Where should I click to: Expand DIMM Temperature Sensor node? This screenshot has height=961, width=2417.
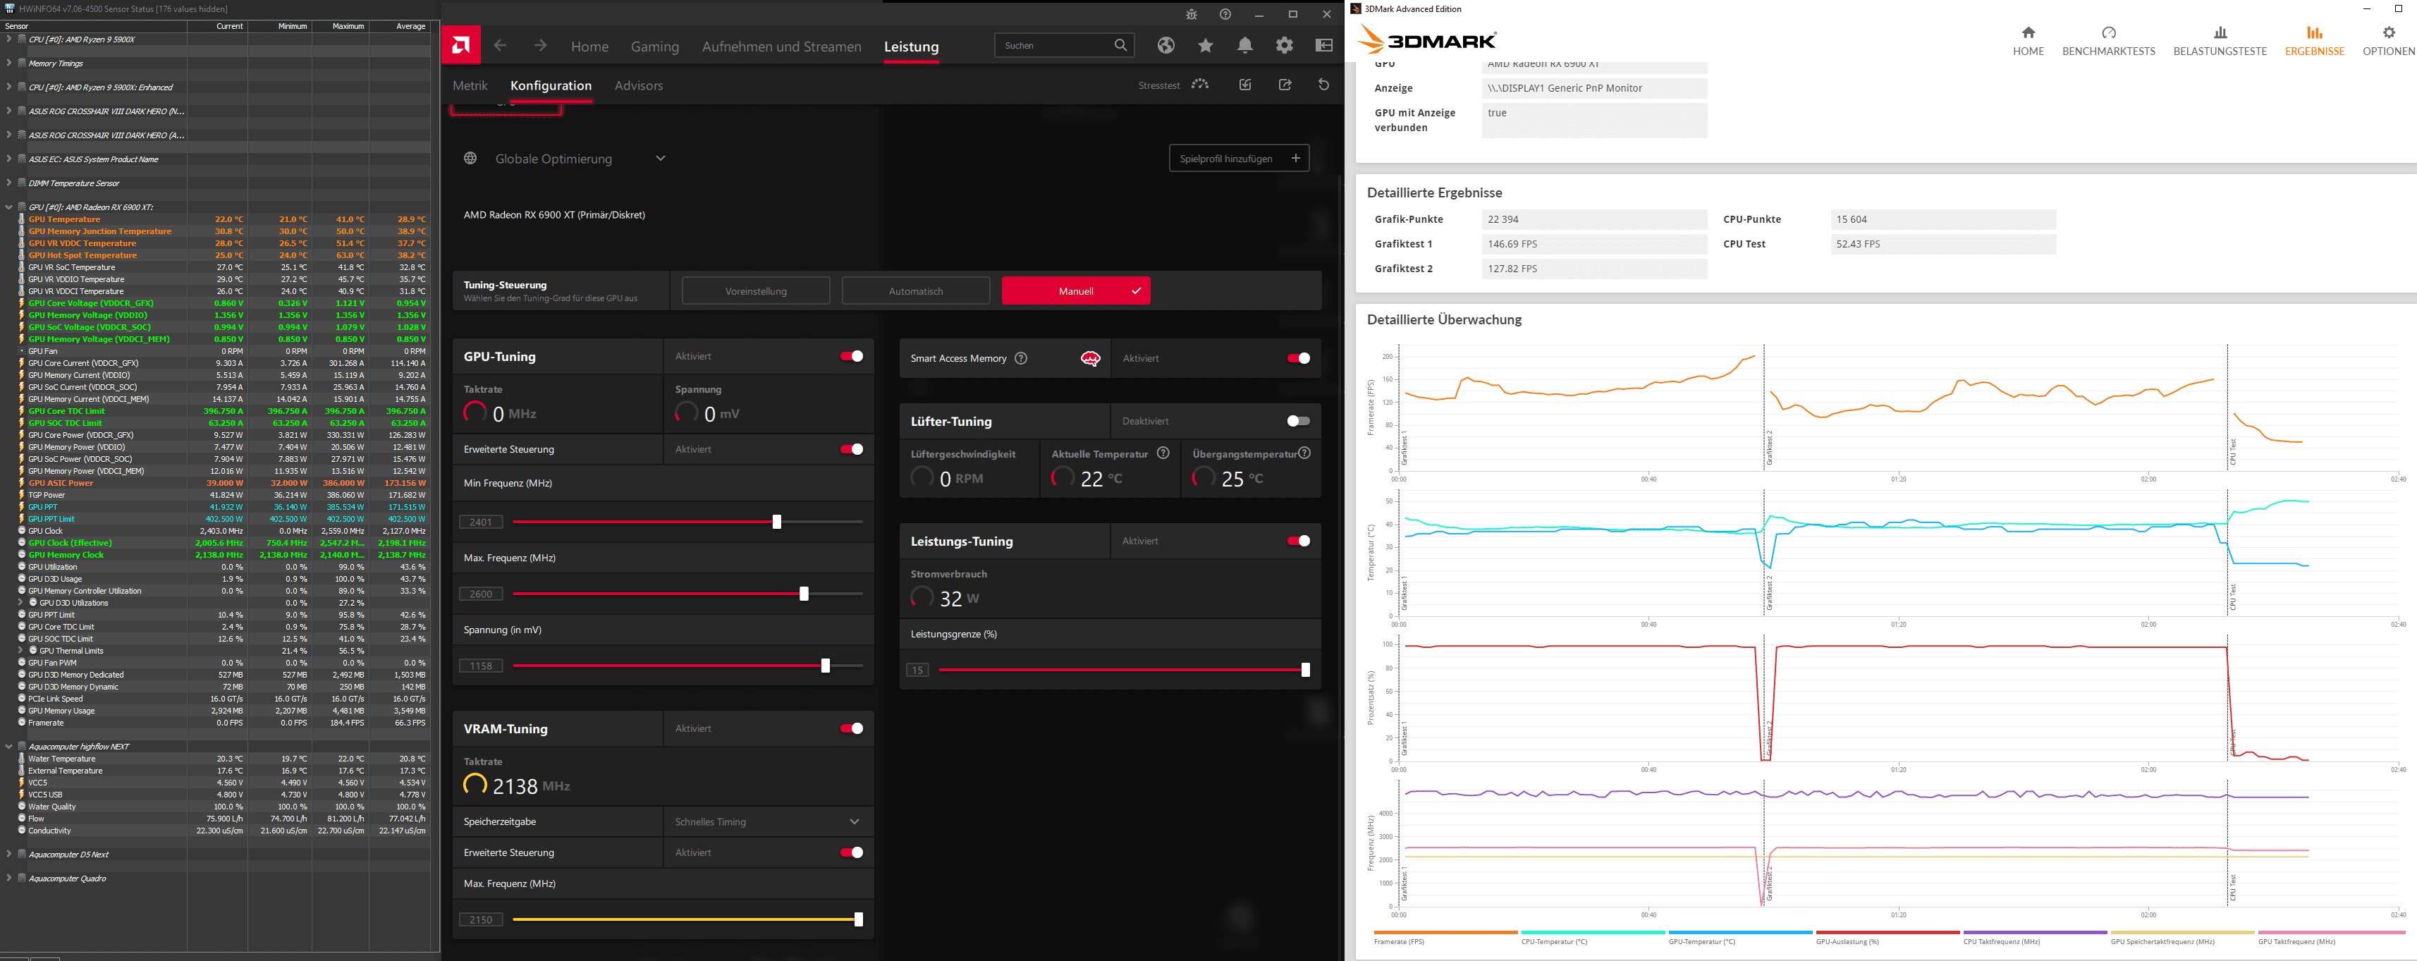pyautogui.click(x=8, y=183)
